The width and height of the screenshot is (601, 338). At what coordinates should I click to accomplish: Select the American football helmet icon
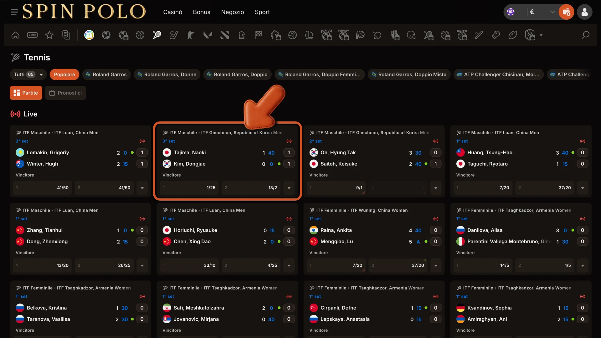pyautogui.click(x=411, y=35)
